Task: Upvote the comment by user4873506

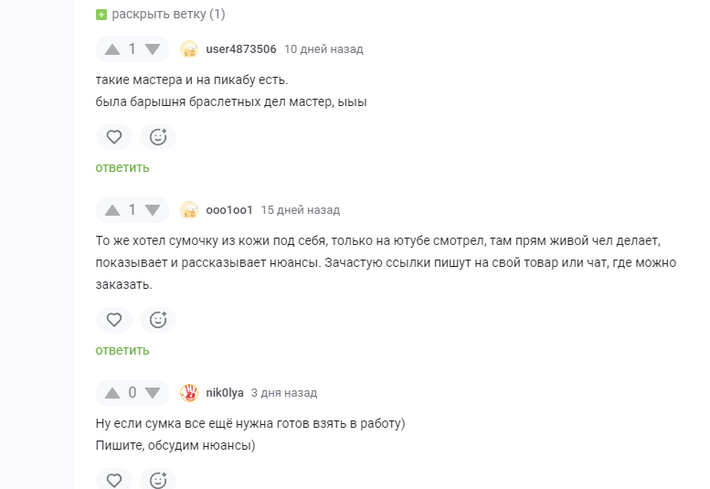Action: [x=112, y=49]
